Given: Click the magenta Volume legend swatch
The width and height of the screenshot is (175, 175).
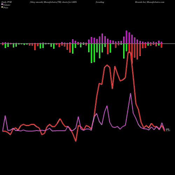Looking at the screenshot, I should click(2, 5).
